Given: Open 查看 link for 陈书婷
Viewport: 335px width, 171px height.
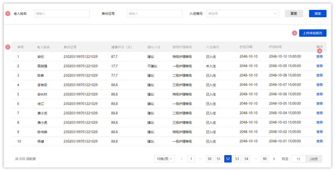Looking at the screenshot, I should click(320, 132).
